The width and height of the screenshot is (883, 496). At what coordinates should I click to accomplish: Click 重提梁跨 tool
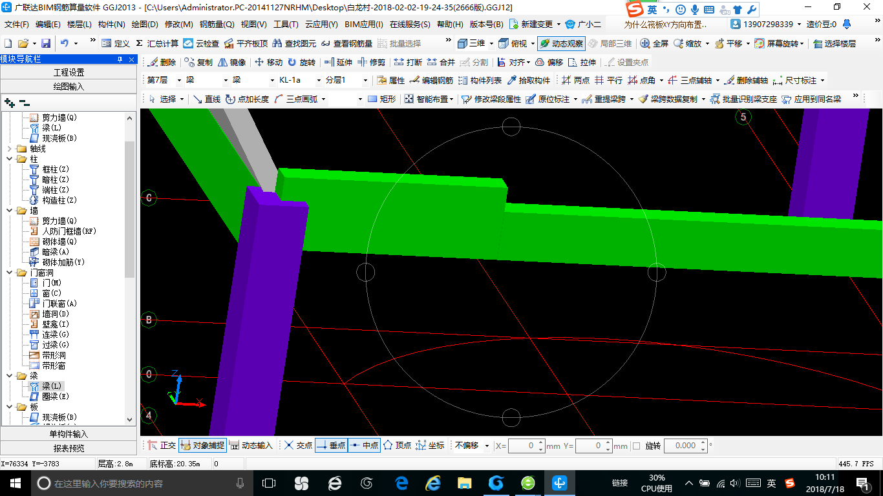pos(604,99)
